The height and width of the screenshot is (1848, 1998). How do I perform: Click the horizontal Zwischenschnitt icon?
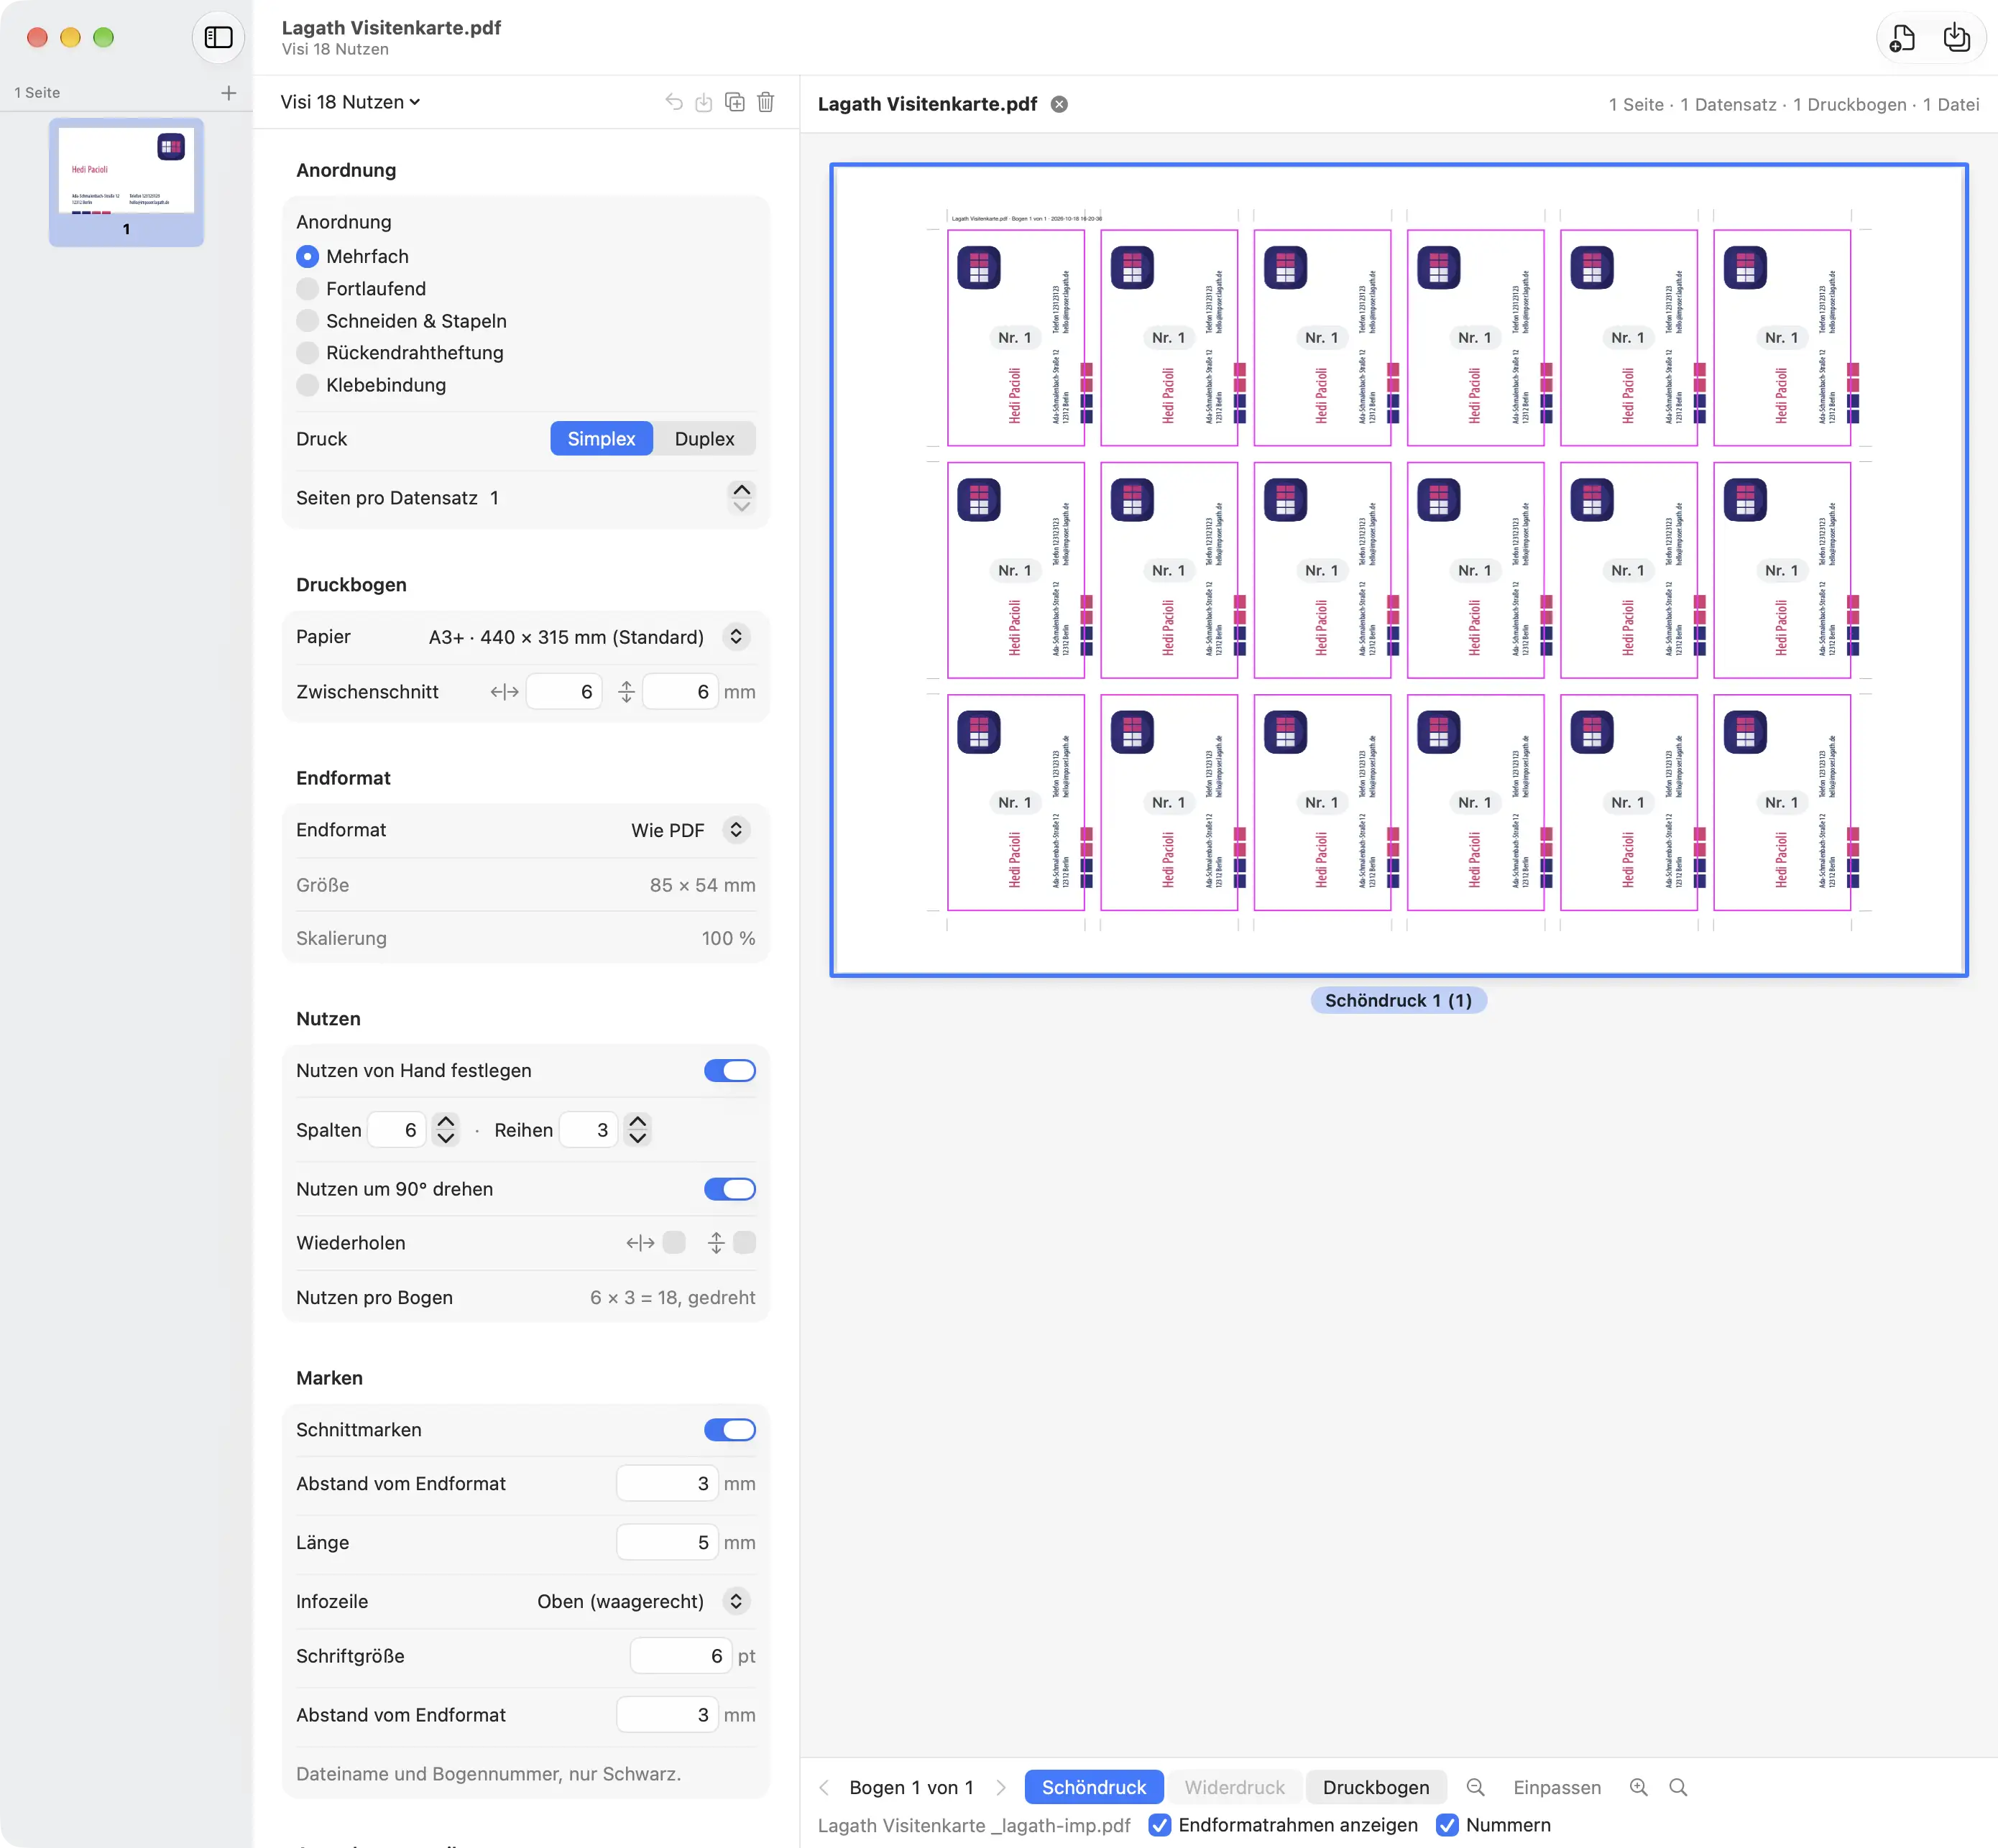[x=505, y=692]
